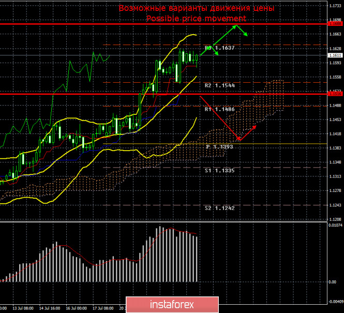Select the R2 1.1544 pivot level label
Viewport: 344px width, 313px height.
coord(219,84)
